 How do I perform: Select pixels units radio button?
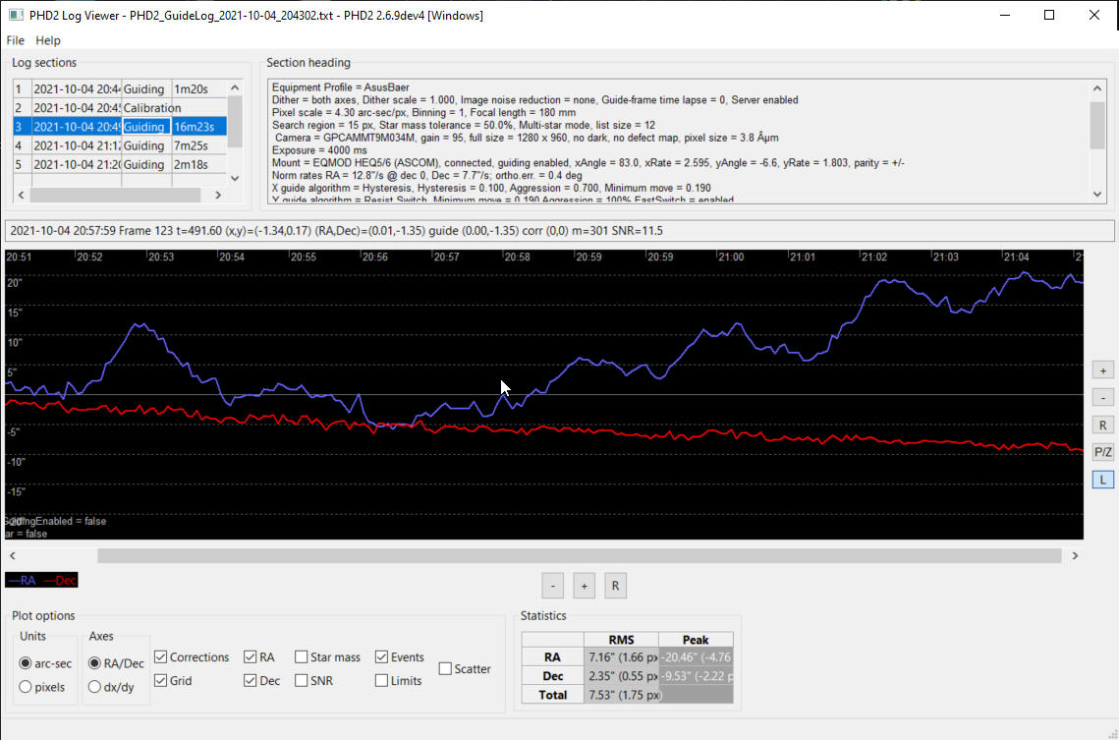(x=28, y=687)
